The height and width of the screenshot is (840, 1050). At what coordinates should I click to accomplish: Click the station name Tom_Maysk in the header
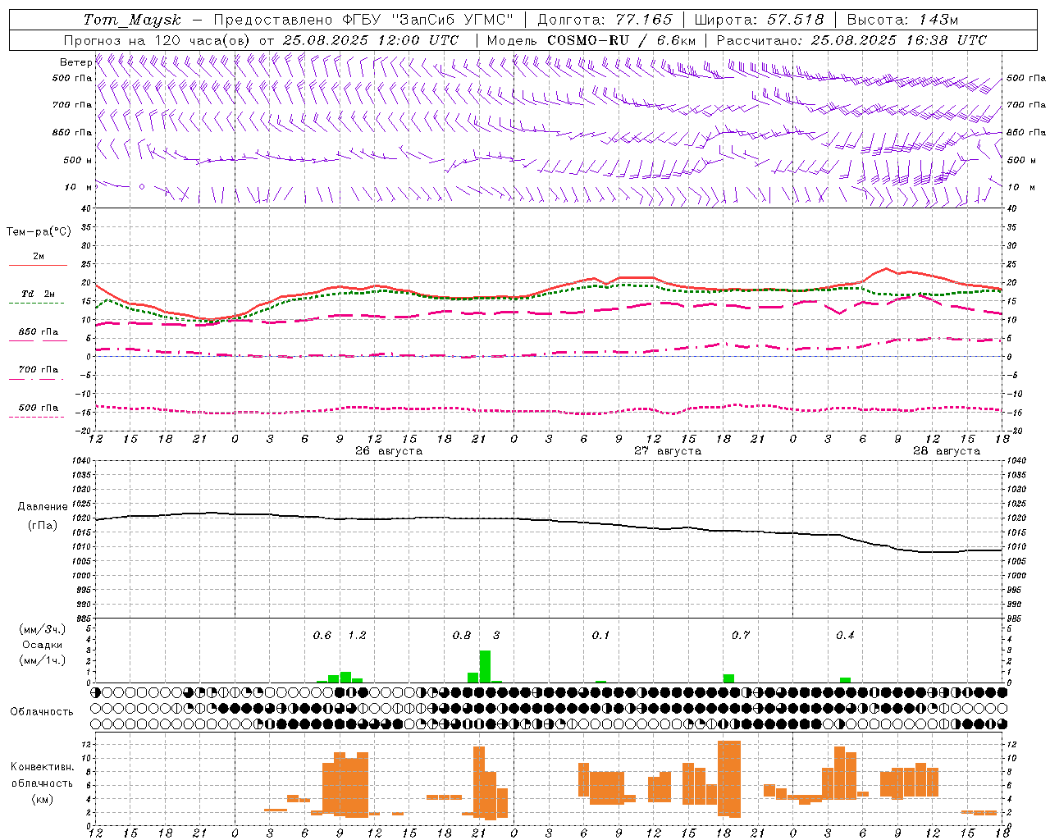point(132,20)
